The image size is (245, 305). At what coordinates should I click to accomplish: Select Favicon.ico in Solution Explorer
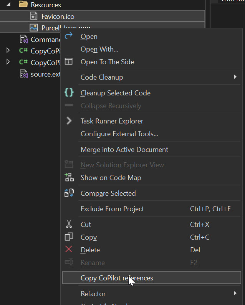[x=58, y=17]
